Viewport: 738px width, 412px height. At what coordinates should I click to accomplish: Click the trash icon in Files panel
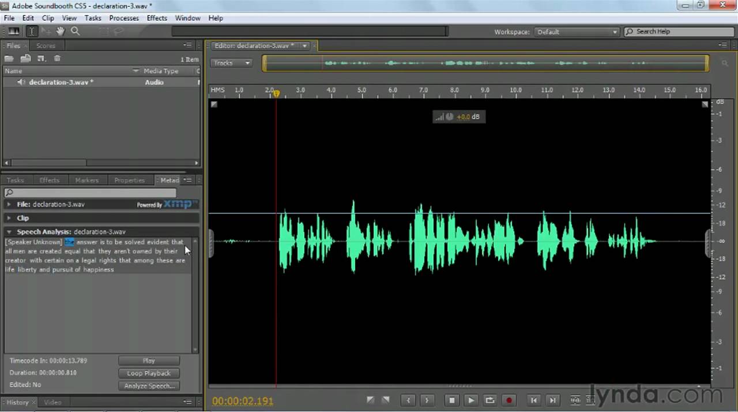[x=57, y=58]
